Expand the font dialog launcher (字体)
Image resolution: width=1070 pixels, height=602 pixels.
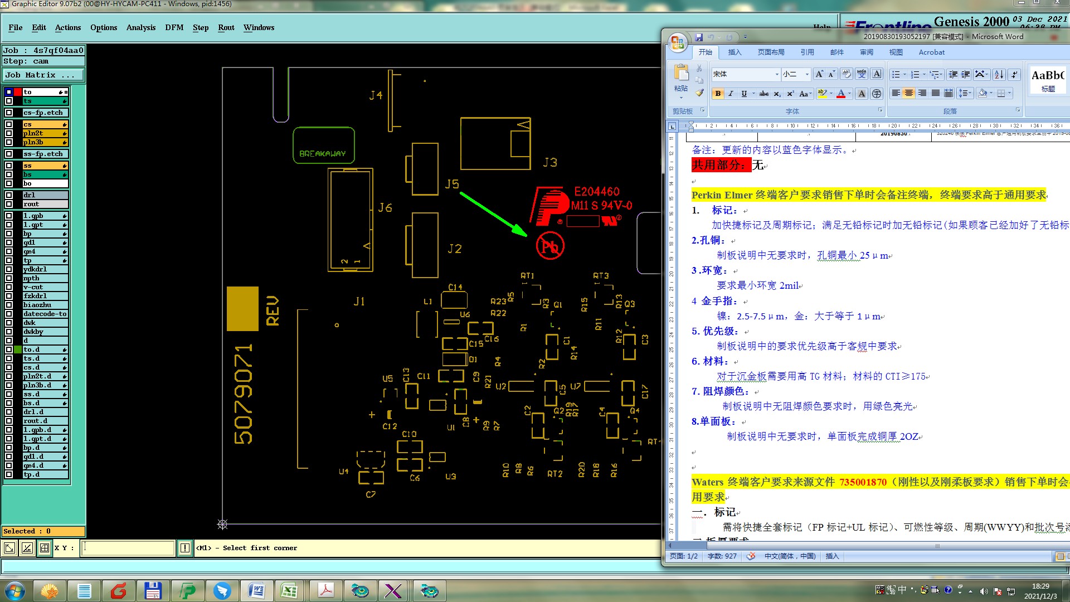pos(881,110)
